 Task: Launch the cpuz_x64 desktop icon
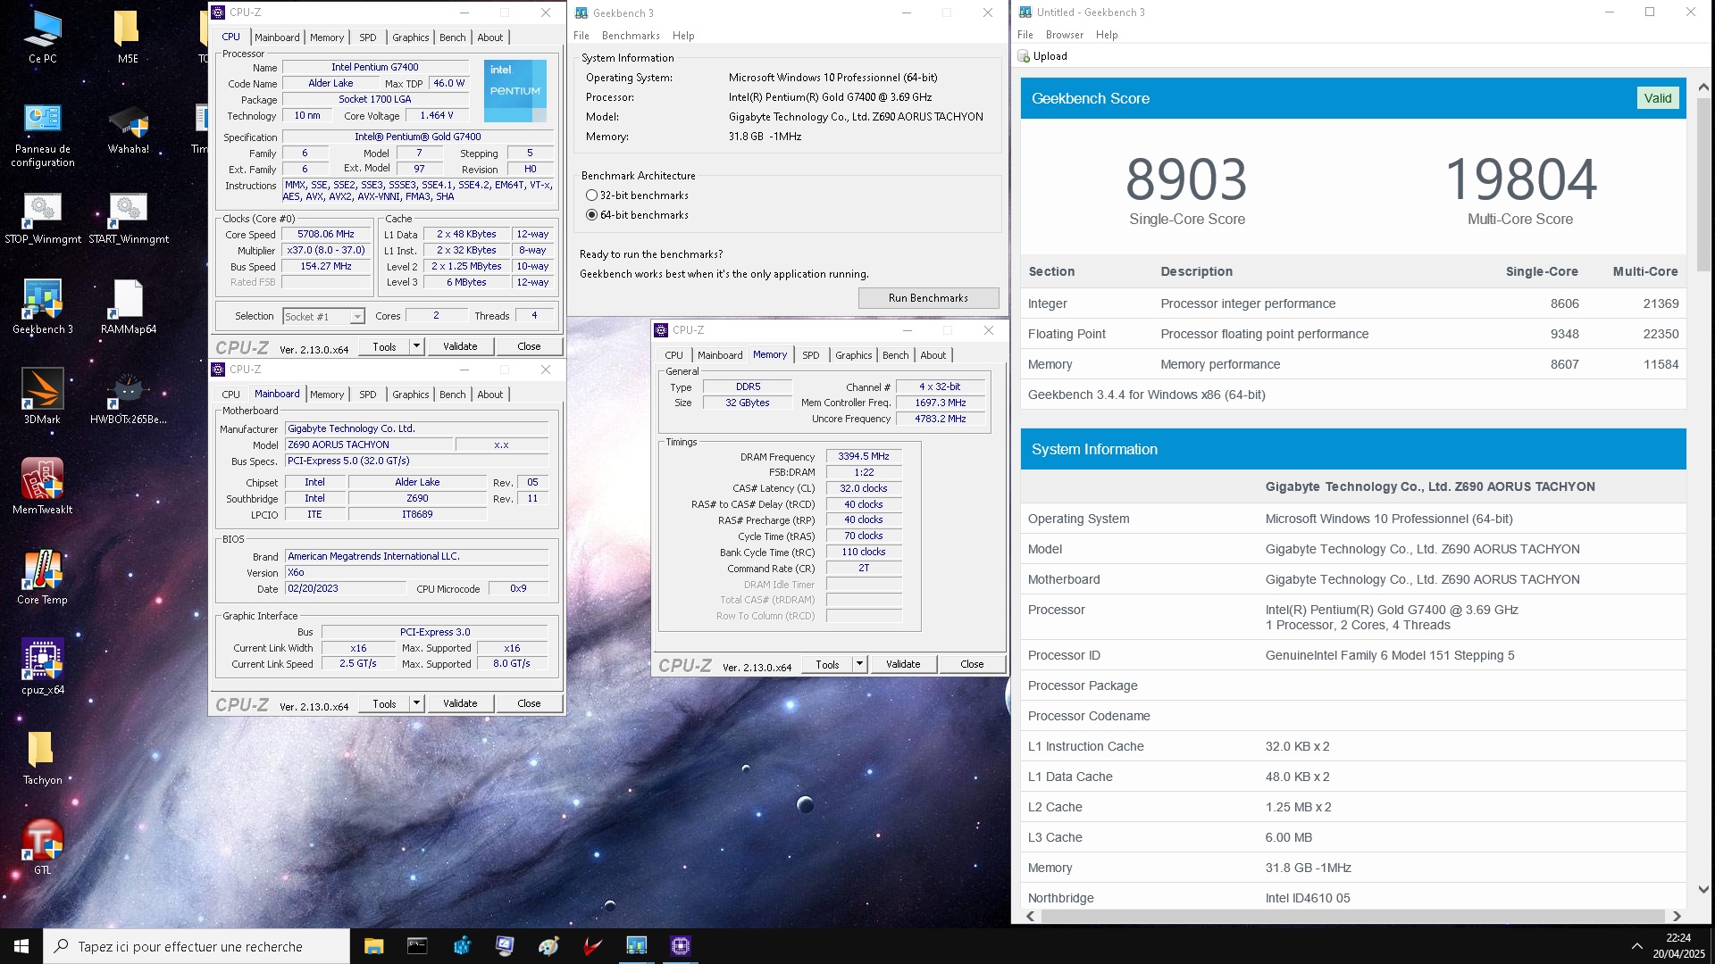(x=42, y=668)
